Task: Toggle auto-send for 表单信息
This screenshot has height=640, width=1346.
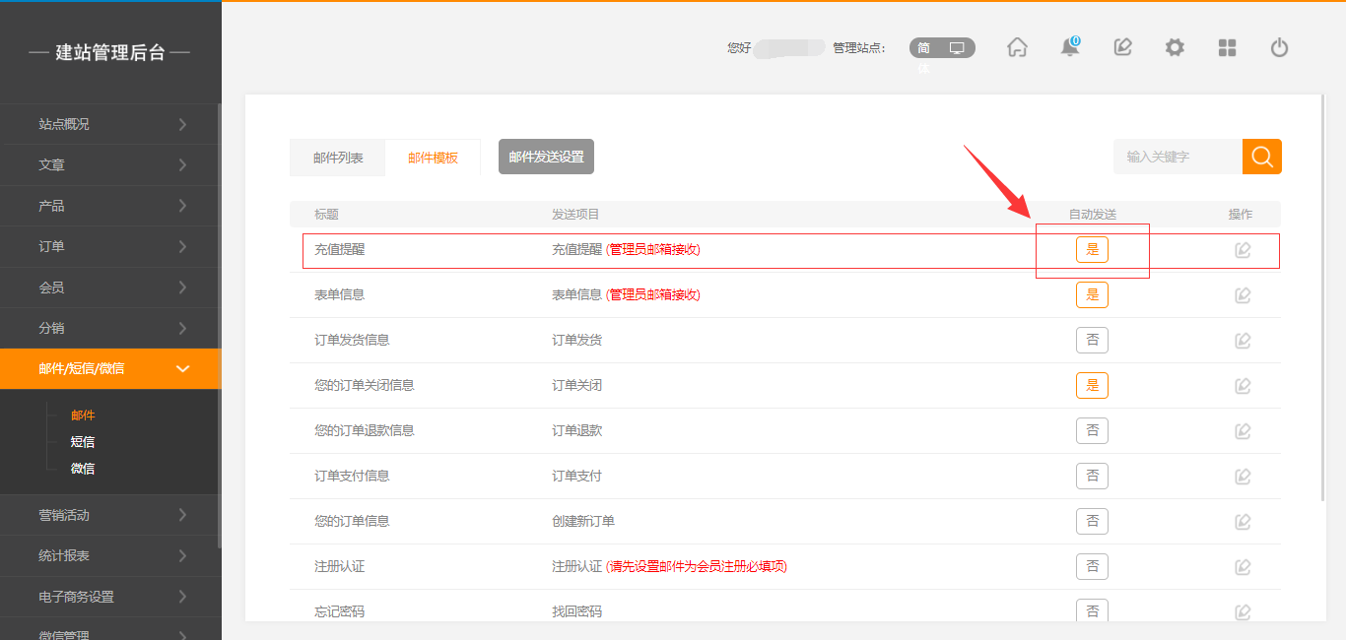Action: pos(1092,294)
